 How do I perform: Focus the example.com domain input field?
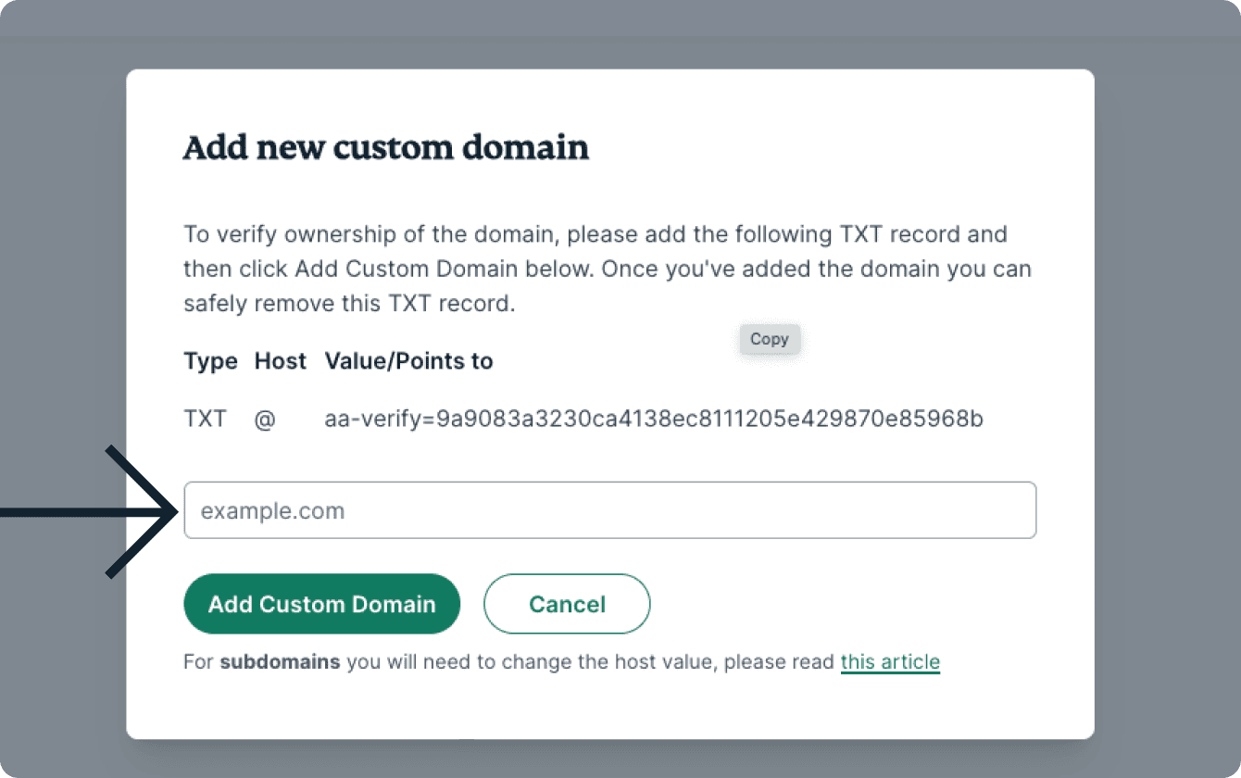point(609,510)
